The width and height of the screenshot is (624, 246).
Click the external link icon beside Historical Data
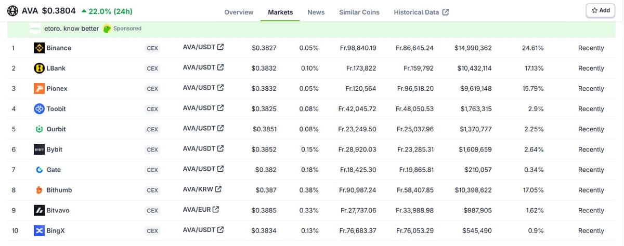tap(446, 12)
